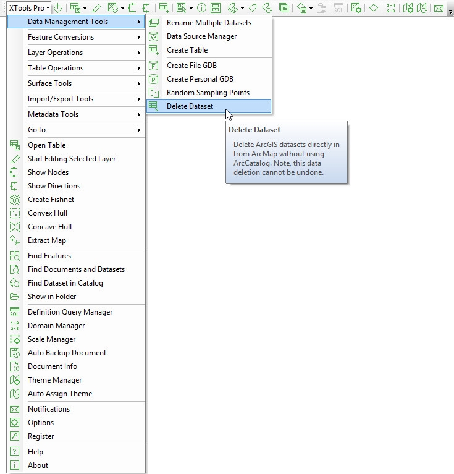This screenshot has height=474, width=454.
Task: Click the Data Source Manager icon
Action: coord(154,36)
